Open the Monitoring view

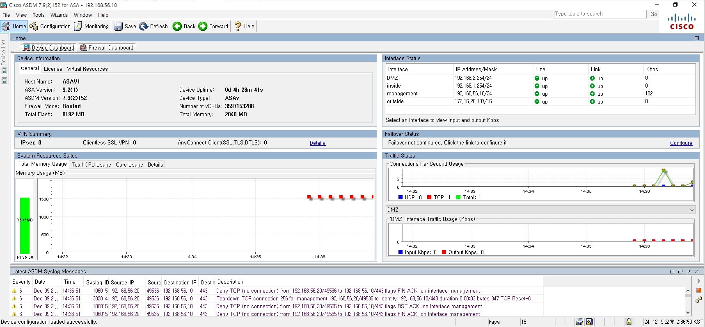(x=92, y=26)
